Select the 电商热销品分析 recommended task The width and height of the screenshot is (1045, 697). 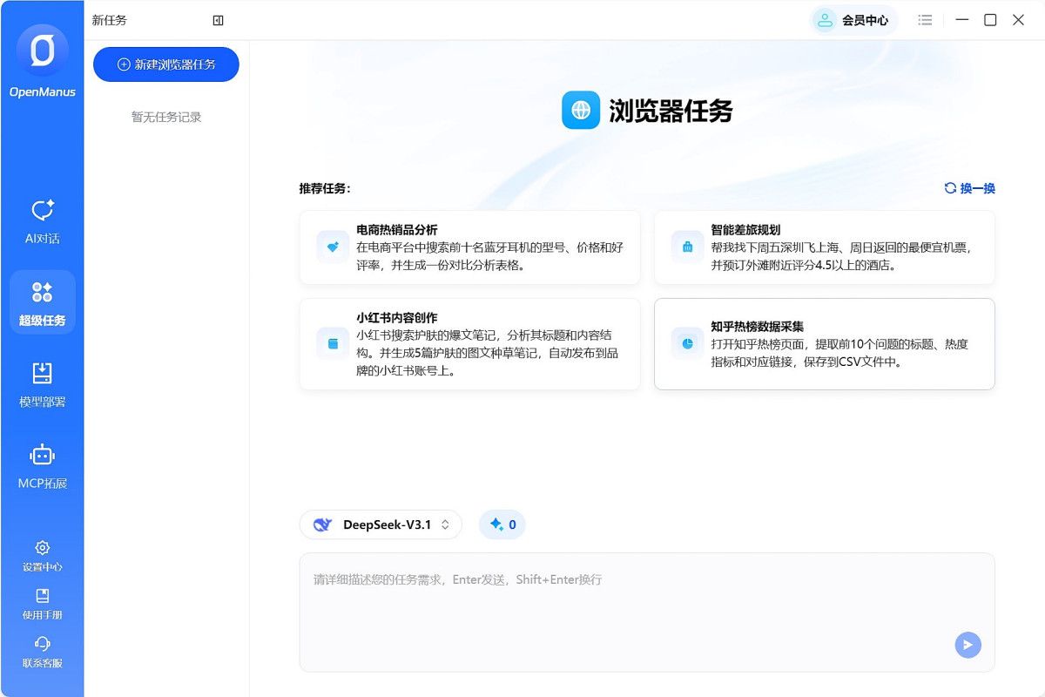(x=470, y=247)
